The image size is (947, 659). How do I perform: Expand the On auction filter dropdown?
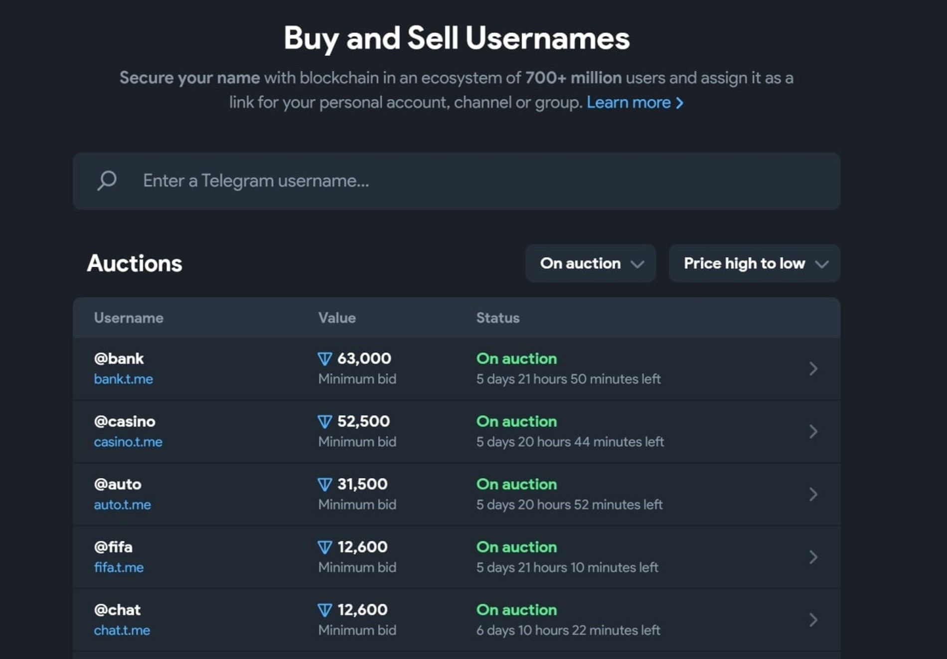591,263
